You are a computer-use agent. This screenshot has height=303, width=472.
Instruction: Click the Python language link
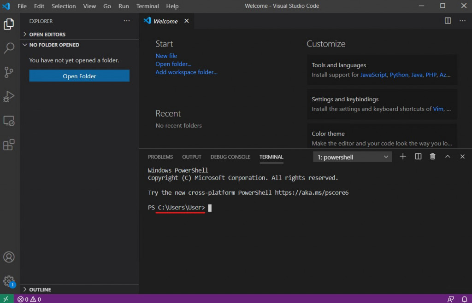click(399, 75)
